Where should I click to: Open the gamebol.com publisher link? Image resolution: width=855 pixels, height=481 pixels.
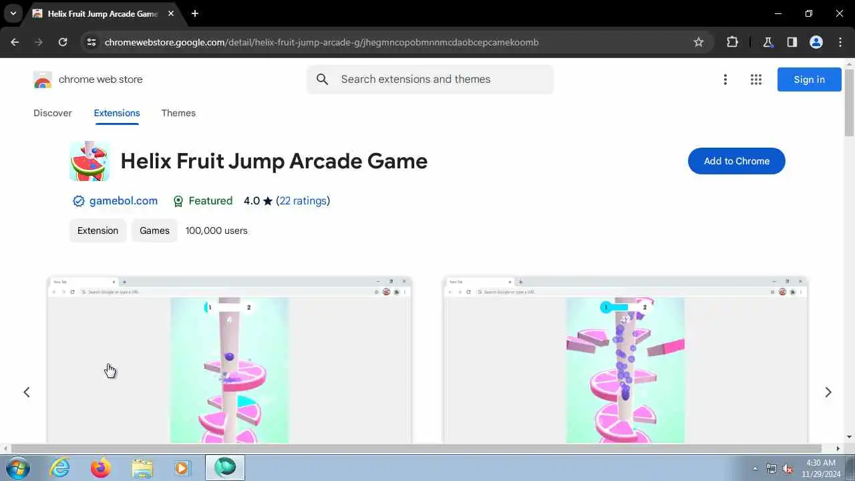[124, 200]
